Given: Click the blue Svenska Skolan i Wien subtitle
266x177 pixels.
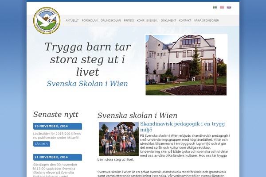Looking at the screenshot, I should click(x=87, y=84).
